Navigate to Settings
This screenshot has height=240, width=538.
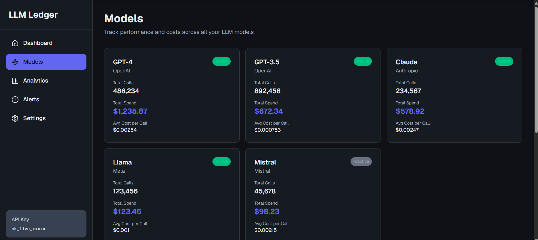[46, 118]
